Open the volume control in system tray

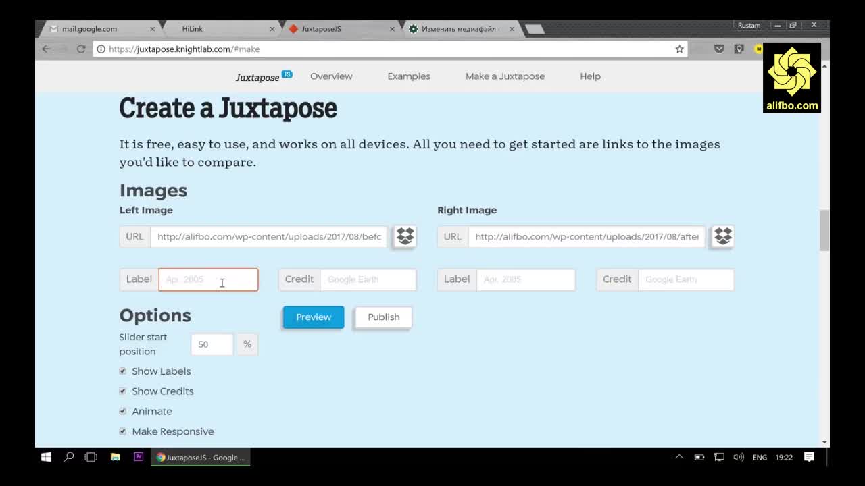coord(739,457)
